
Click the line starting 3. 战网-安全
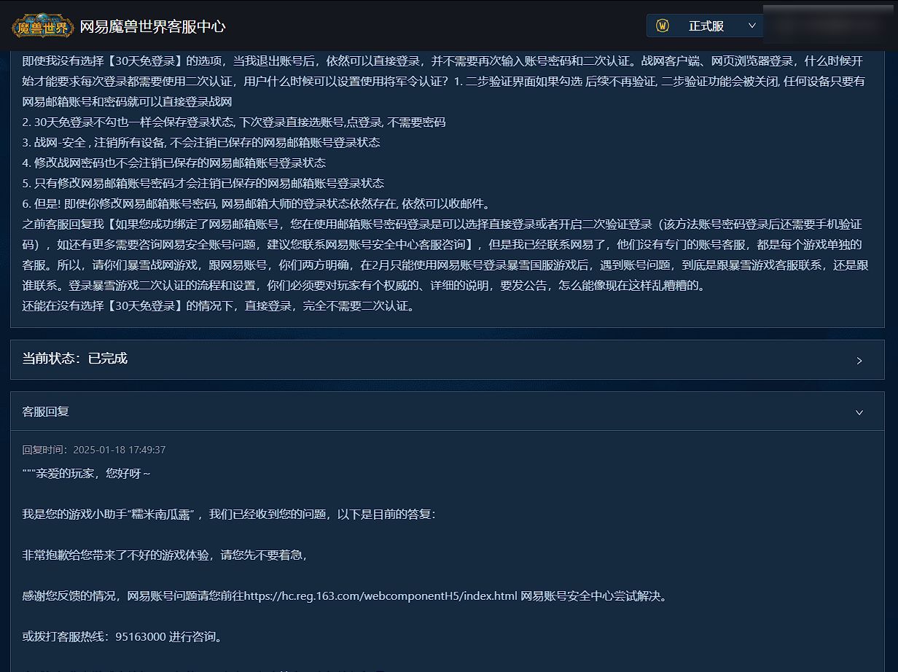pyautogui.click(x=201, y=143)
